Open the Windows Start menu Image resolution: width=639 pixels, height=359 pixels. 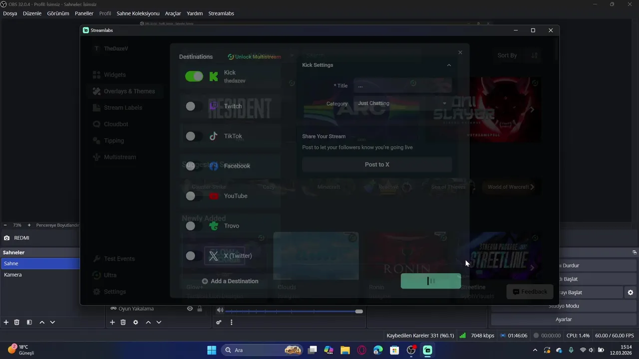point(212,350)
